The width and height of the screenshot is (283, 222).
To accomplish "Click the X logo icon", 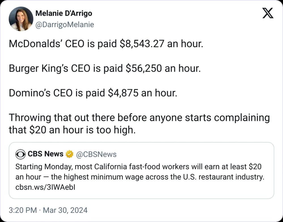I will (x=268, y=13).
